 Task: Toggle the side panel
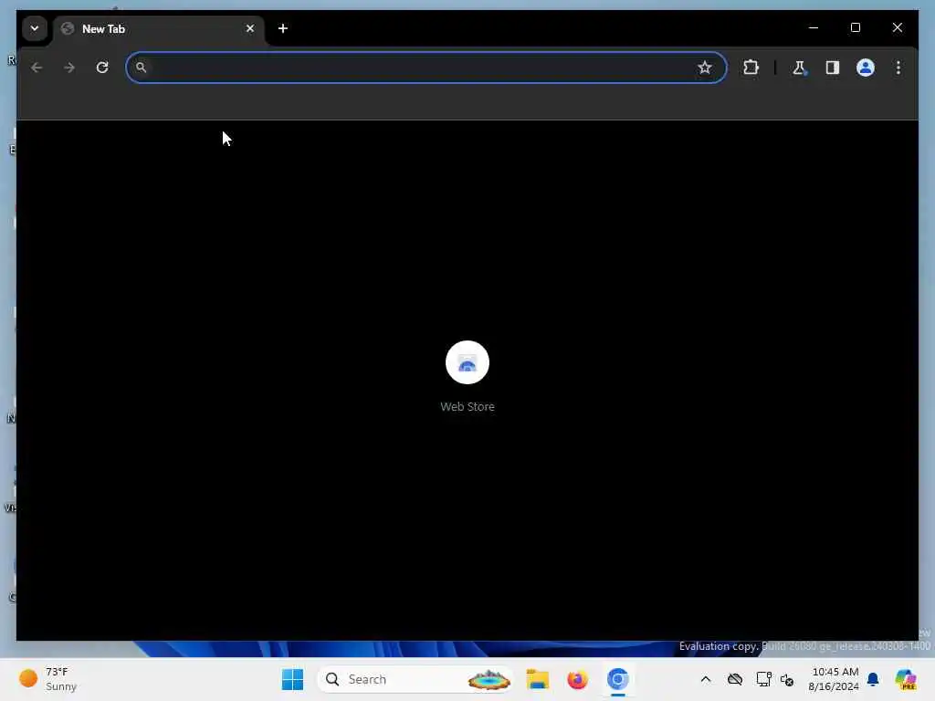click(833, 68)
